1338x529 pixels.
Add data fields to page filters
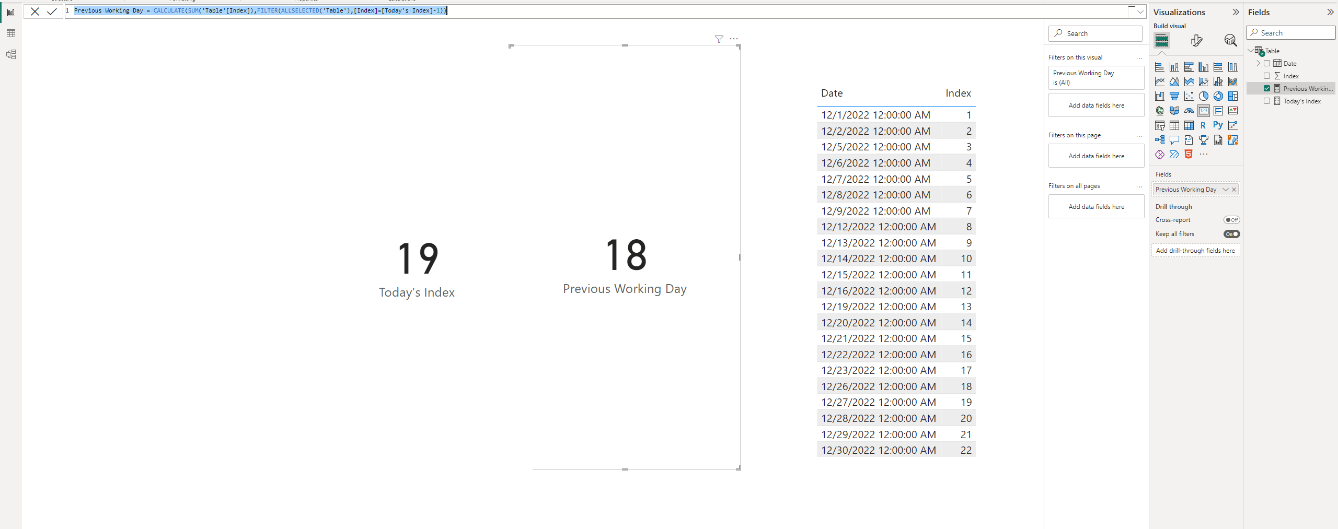pos(1096,156)
